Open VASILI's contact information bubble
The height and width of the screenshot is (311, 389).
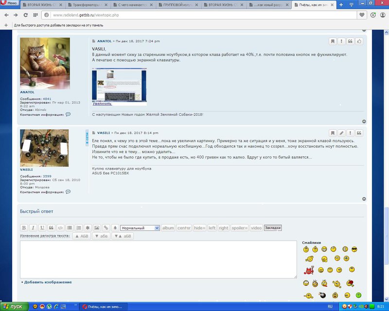[x=68, y=192]
